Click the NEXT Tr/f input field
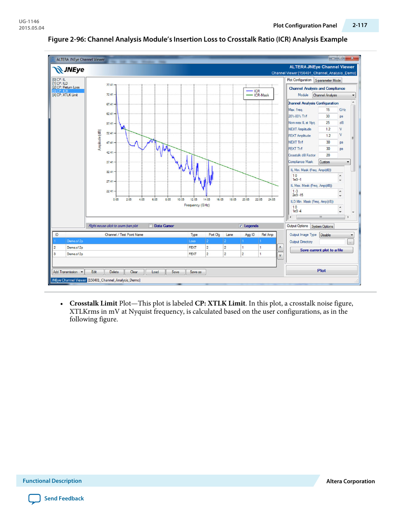Viewport: 409px width, 530px height. coord(328,142)
